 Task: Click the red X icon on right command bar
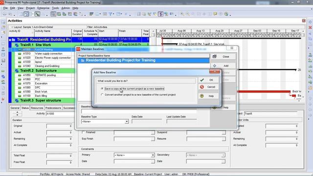(310, 27)
